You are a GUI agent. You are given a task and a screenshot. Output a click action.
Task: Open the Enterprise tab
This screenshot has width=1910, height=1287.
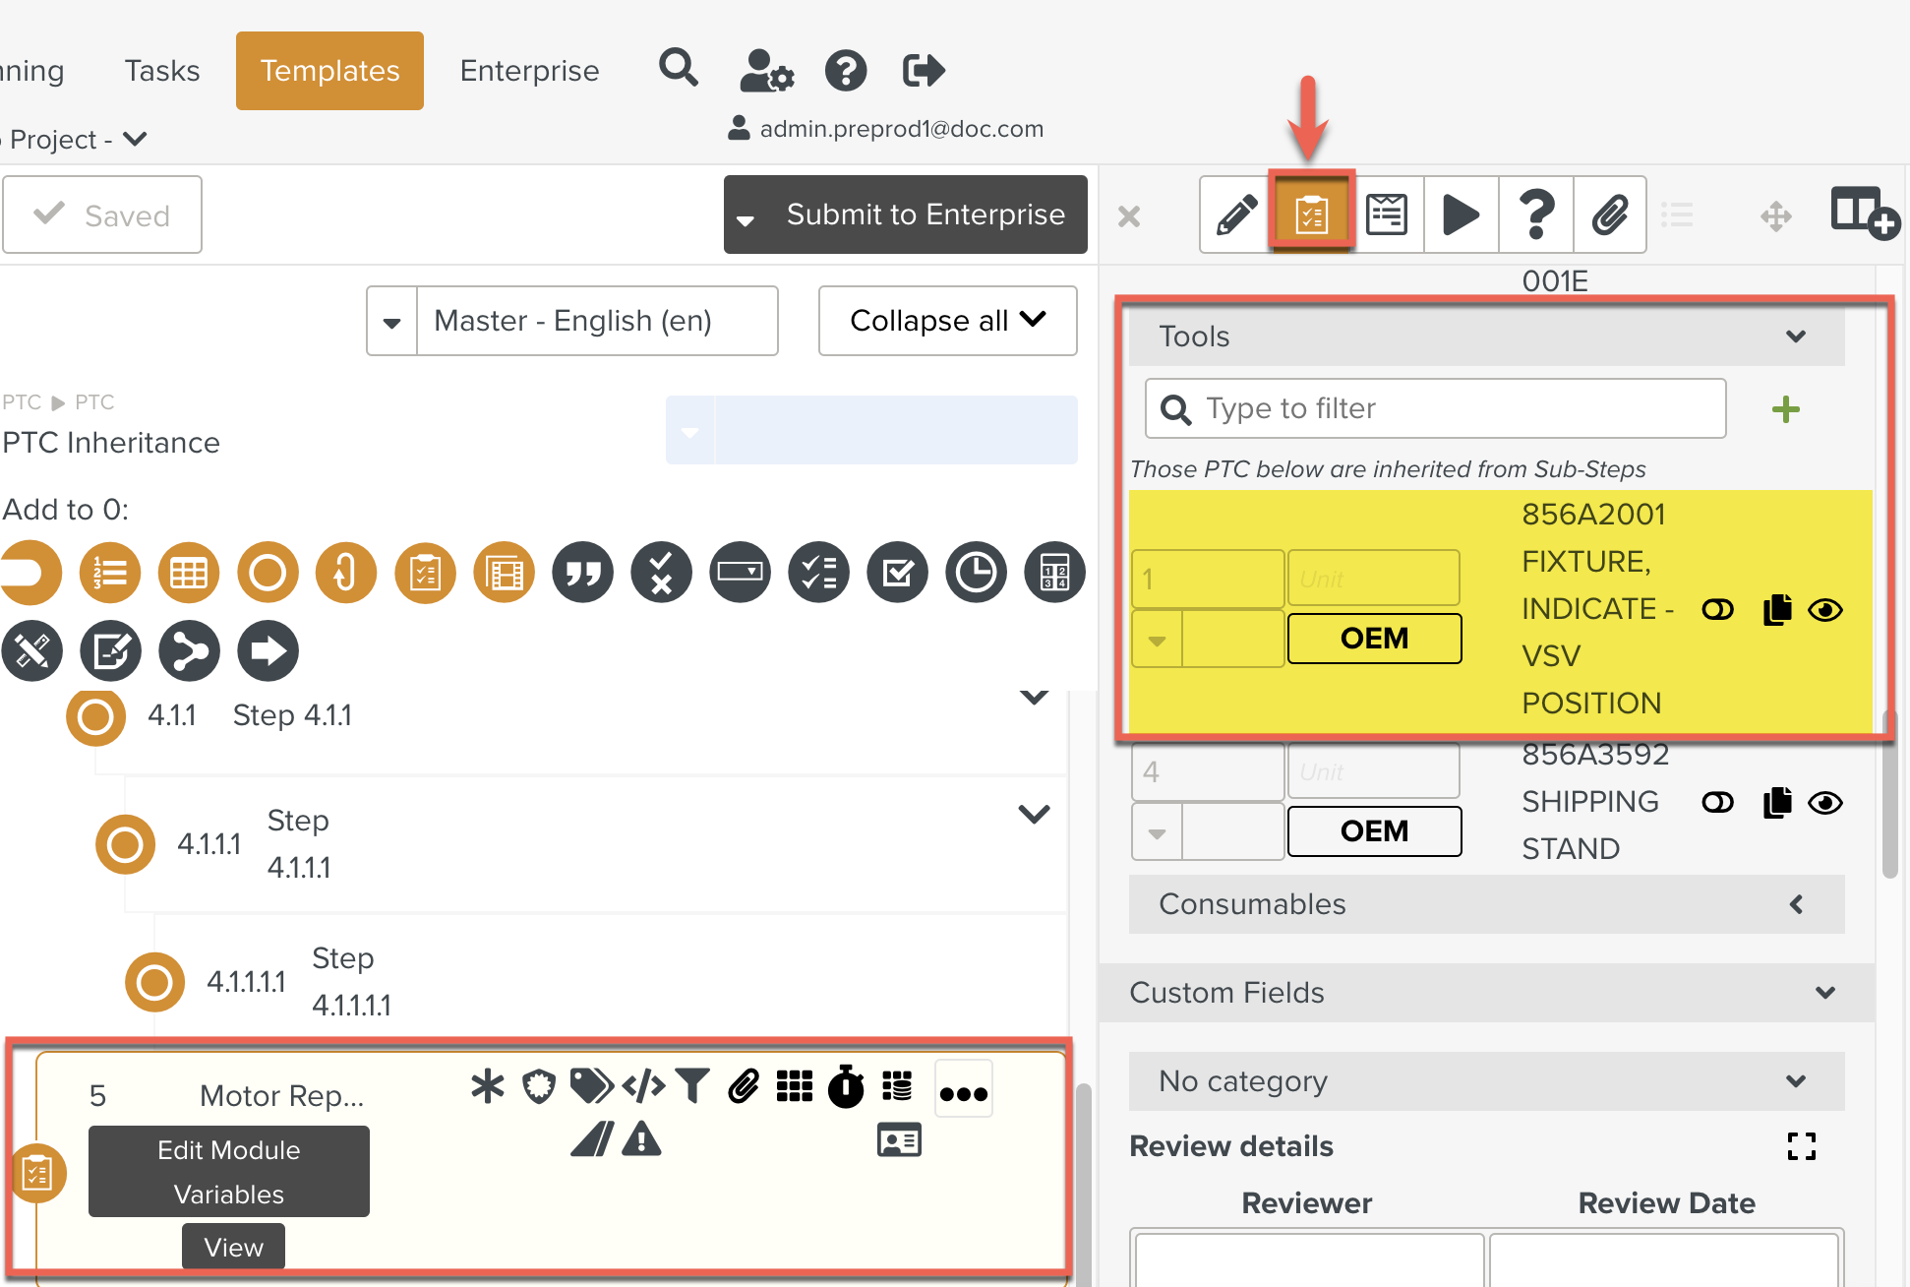529,71
